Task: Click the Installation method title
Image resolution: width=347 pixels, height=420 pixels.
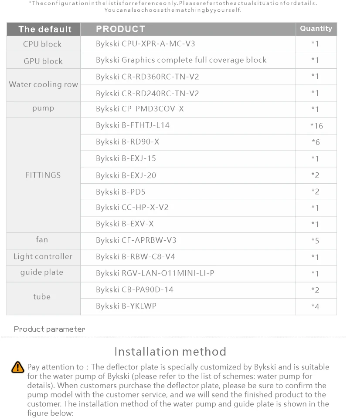Action: coord(170,352)
